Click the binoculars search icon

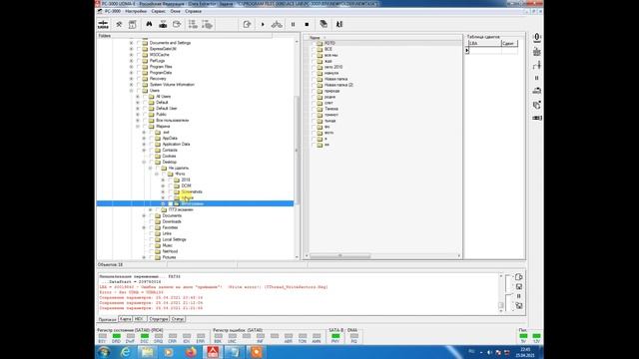point(149,24)
